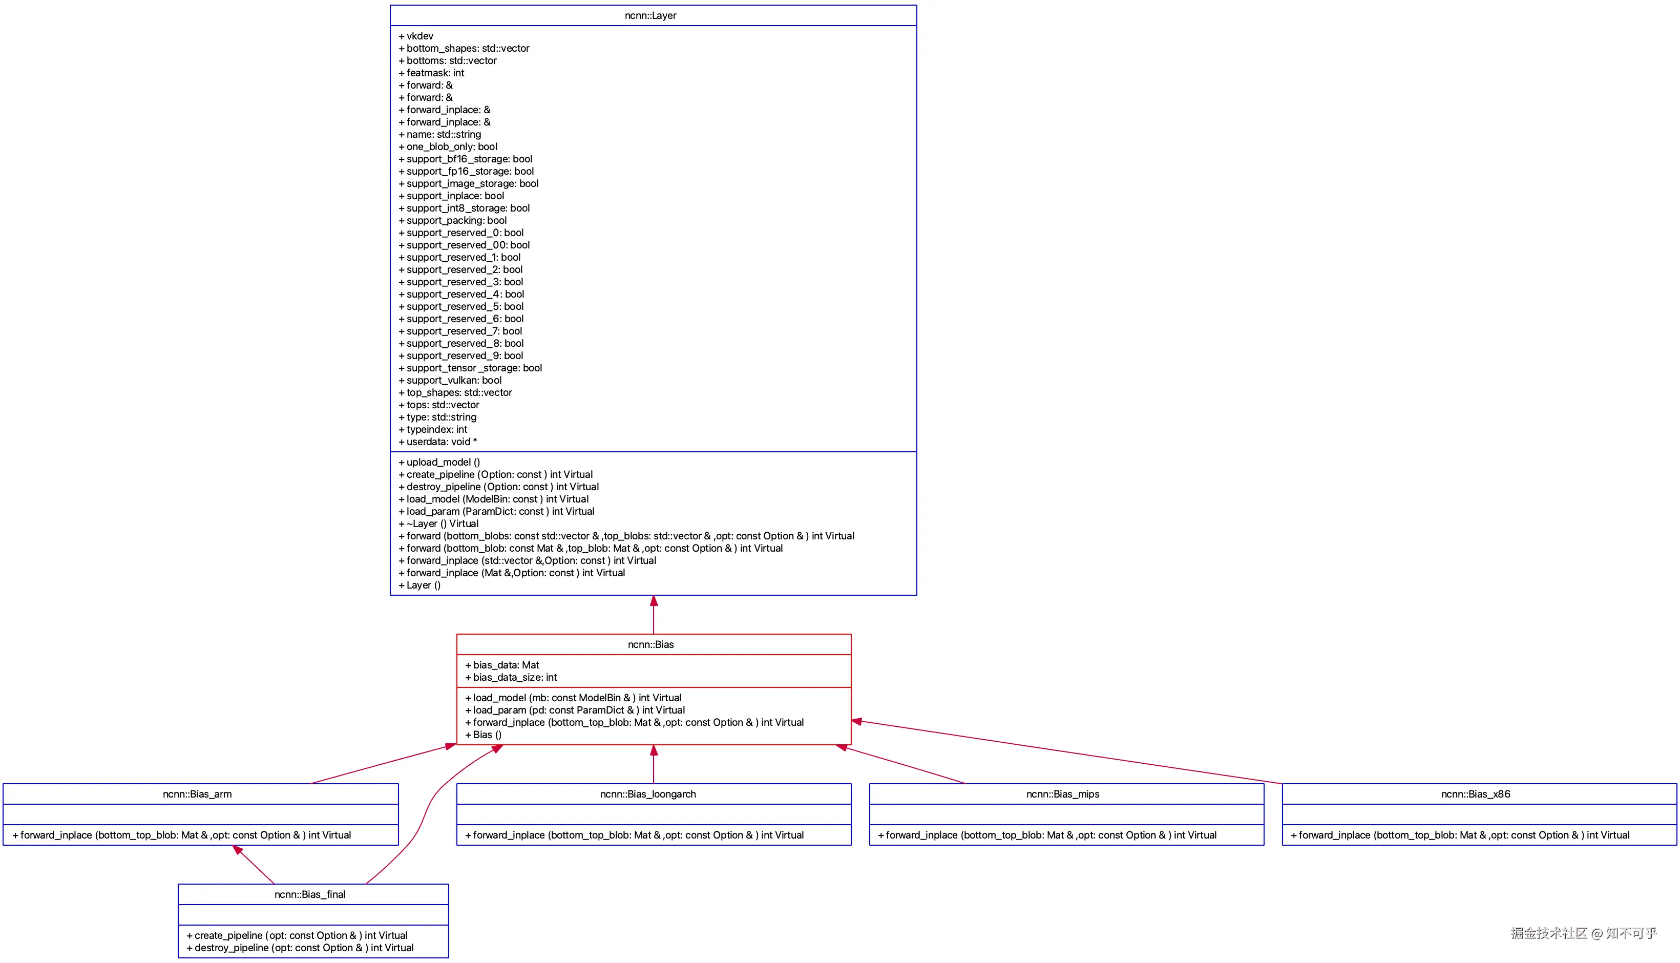The height and width of the screenshot is (963, 1680).
Task: Select '+ support_reserved_5: bool' line
Action: pos(461,307)
